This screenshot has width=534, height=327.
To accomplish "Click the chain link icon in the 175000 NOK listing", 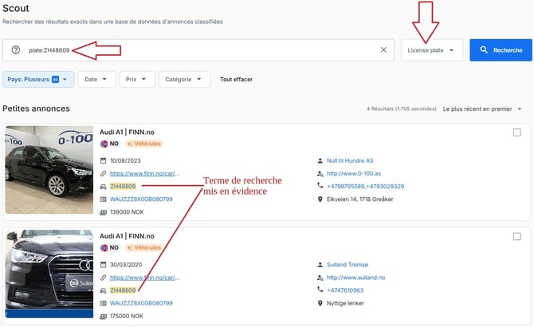I will click(x=103, y=278).
